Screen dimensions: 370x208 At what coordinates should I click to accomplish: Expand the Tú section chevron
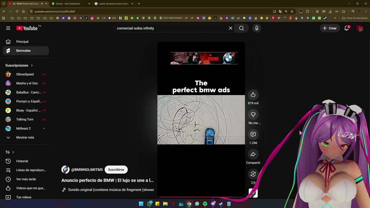click(13, 152)
